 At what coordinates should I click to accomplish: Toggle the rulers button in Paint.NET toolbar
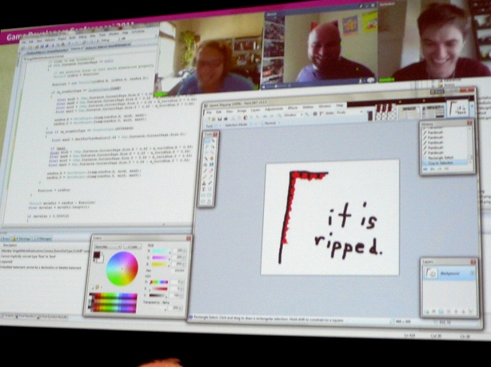(x=322, y=114)
